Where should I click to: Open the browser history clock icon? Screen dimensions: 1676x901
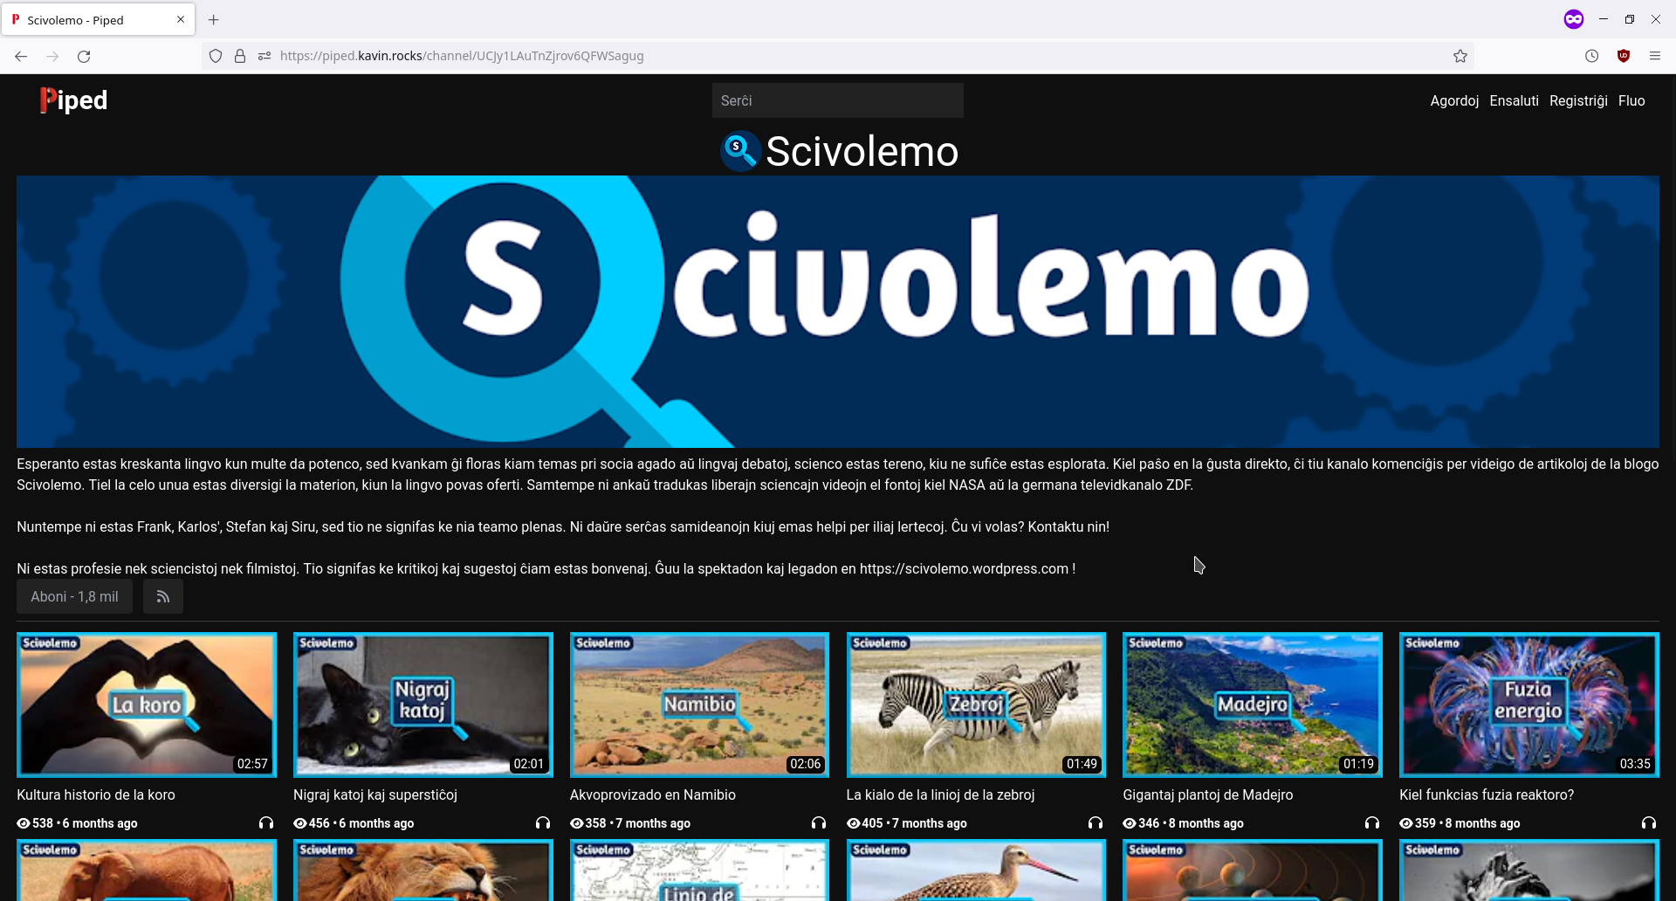pos(1592,56)
